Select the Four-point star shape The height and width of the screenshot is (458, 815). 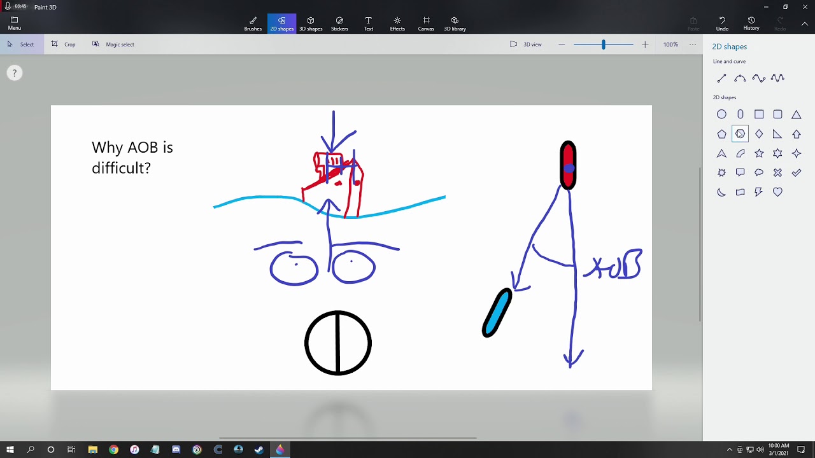[797, 153]
